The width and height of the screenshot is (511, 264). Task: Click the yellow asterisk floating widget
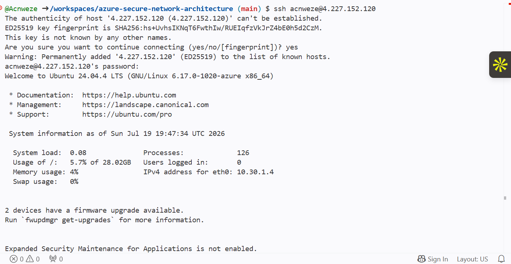(x=500, y=65)
